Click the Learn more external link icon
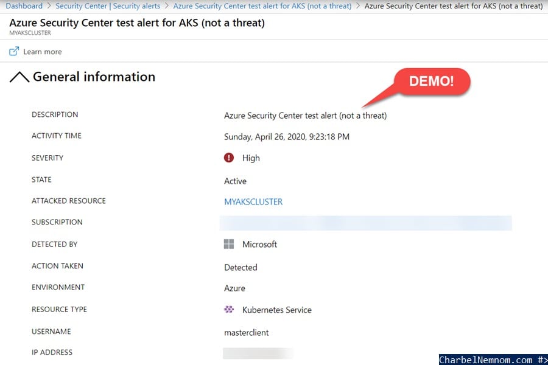This screenshot has height=365, width=548. pos(14,51)
